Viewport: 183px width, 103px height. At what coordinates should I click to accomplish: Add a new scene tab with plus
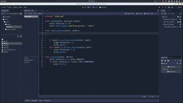click(x=47, y=11)
